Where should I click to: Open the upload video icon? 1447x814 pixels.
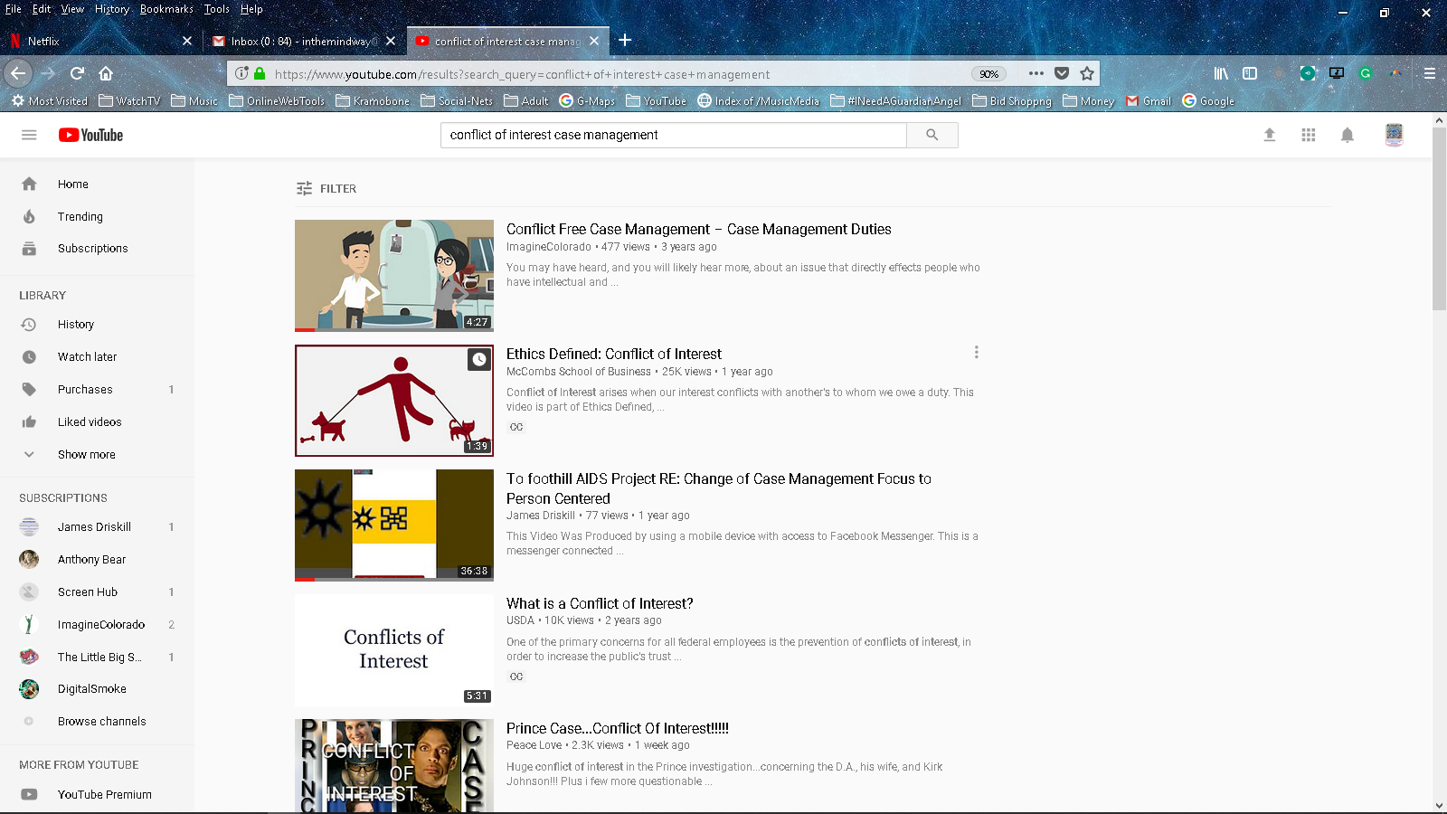coord(1270,135)
